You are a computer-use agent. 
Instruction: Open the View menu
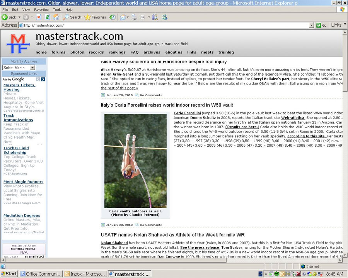click(x=26, y=10)
